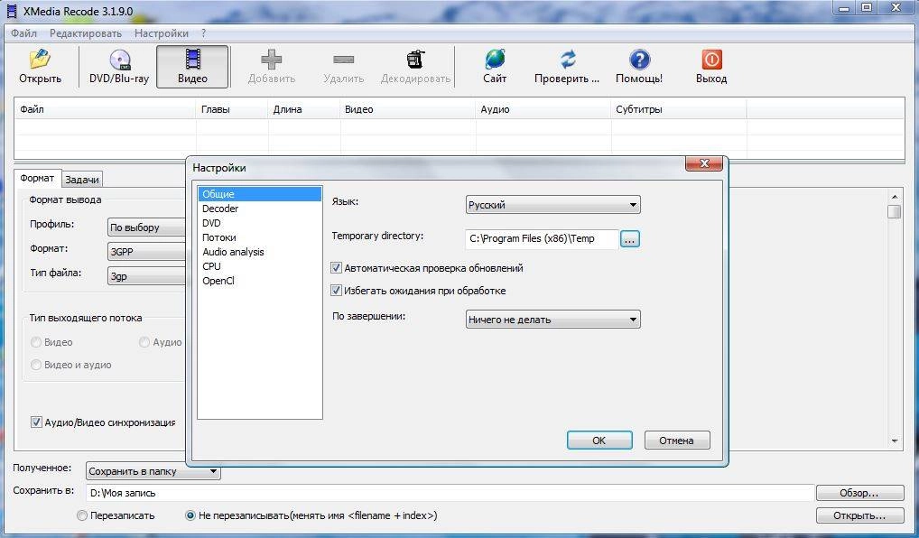Select the Аудио stream type radio button
The image size is (919, 538).
tap(144, 342)
